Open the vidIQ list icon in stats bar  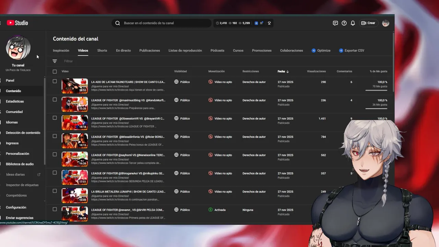click(262, 23)
